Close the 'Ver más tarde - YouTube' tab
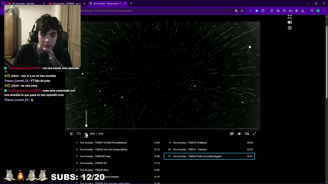Viewport: 328px width, 184px height. coord(44,4)
